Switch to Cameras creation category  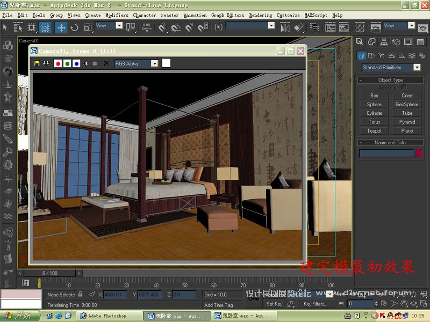(x=392, y=55)
